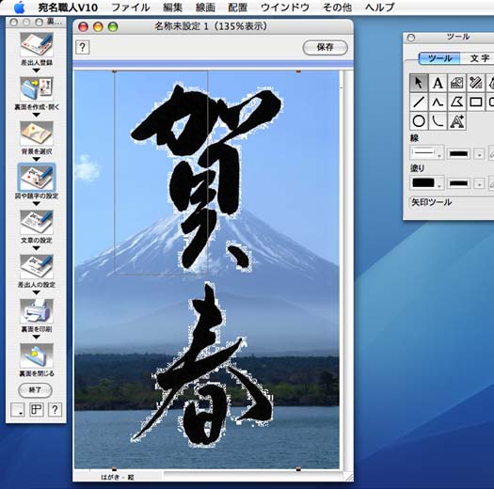Click the 裏面を印刷 printer icon
Image resolution: width=494 pixels, height=489 pixels.
(37, 311)
